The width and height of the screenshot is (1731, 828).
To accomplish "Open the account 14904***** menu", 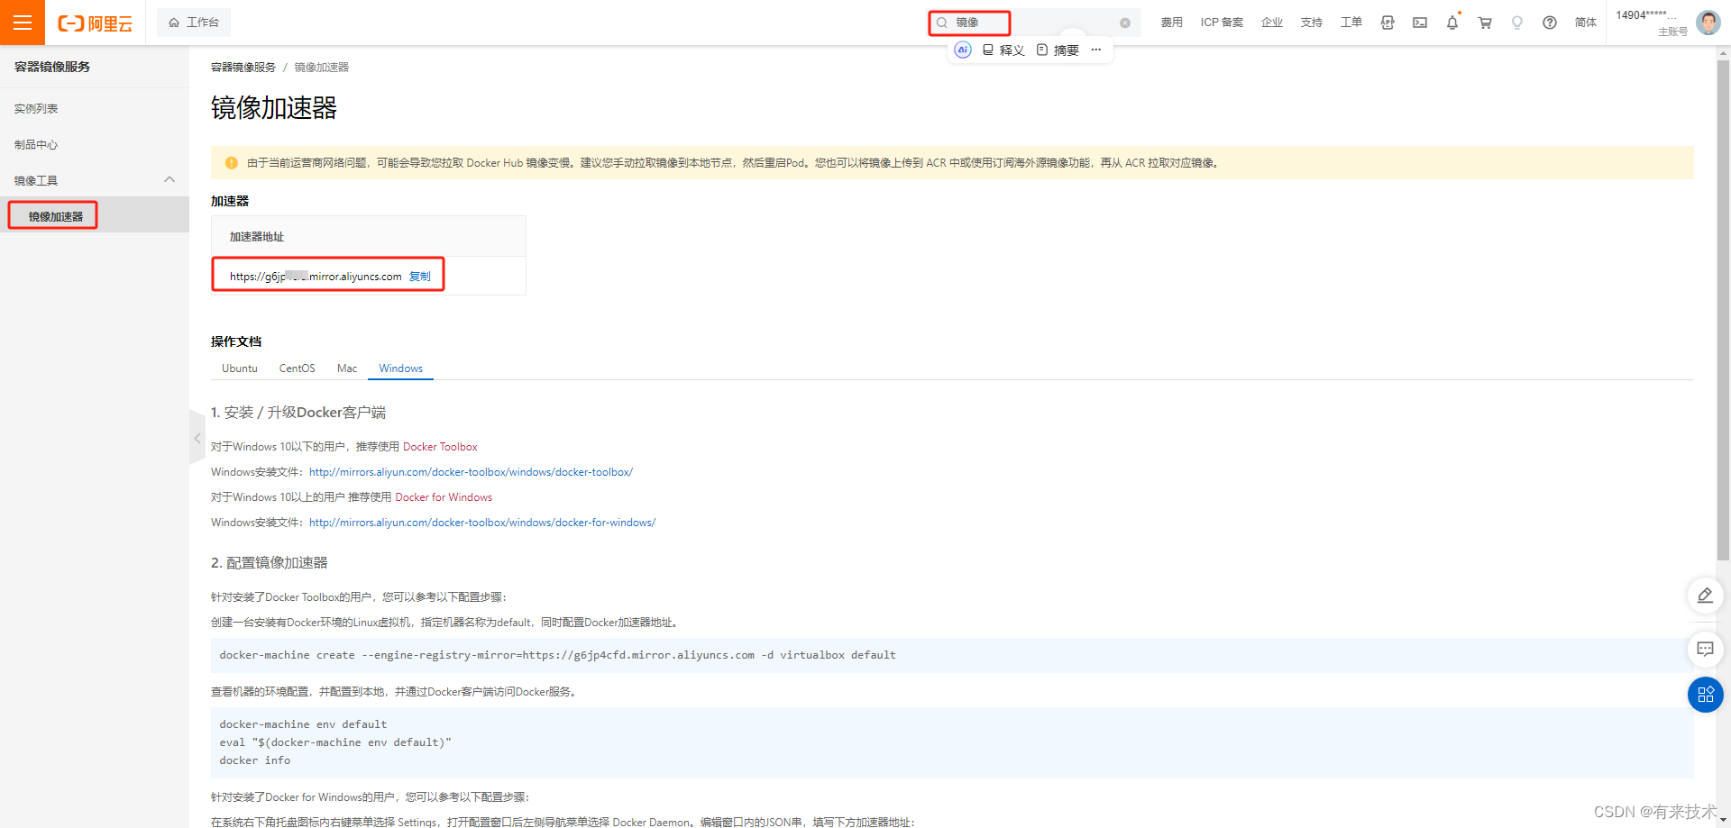I will 1650,23.
